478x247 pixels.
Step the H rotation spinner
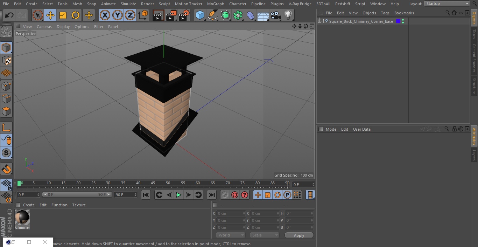point(312,213)
